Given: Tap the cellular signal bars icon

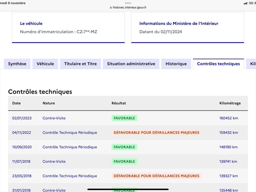Looking at the screenshot, I should [x=245, y=3].
